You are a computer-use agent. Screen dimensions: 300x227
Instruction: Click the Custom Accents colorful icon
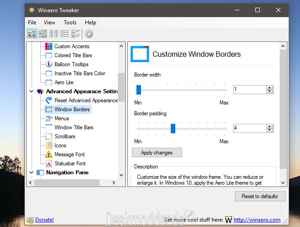coord(49,46)
